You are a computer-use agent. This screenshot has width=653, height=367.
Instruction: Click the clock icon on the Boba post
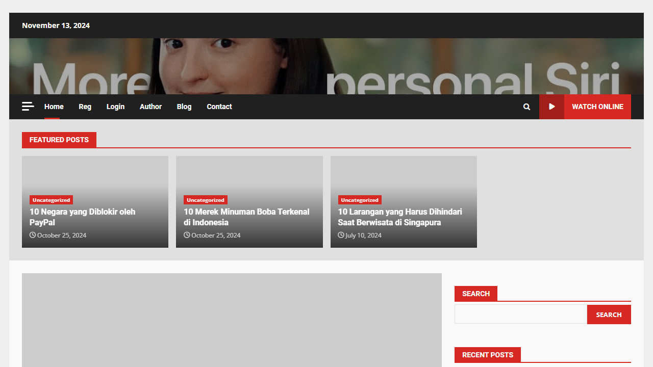(187, 235)
